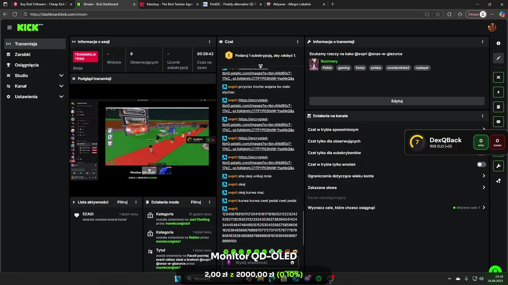Click the Rozmowy category link
The height and width of the screenshot is (285, 508).
click(329, 61)
